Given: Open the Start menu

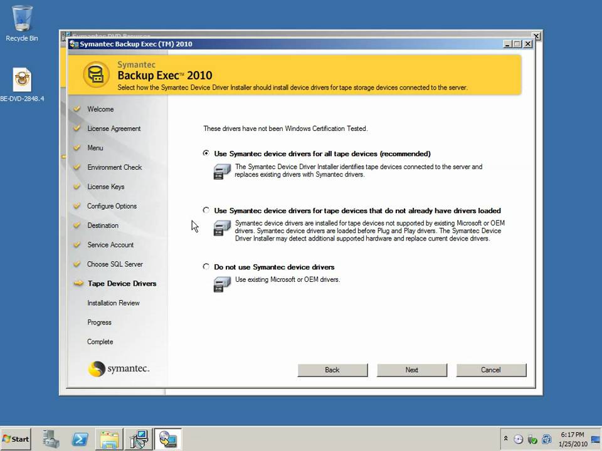Looking at the screenshot, I should tap(16, 439).
